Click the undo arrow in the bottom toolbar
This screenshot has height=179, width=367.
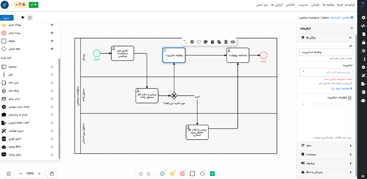pos(141,174)
